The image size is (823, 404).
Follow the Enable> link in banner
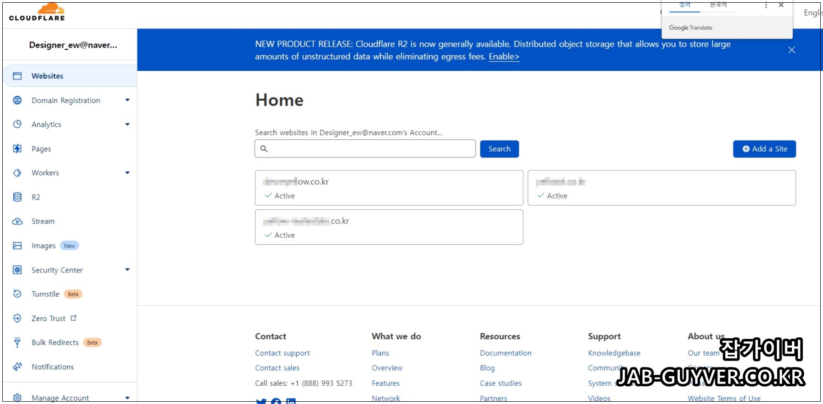coord(504,57)
